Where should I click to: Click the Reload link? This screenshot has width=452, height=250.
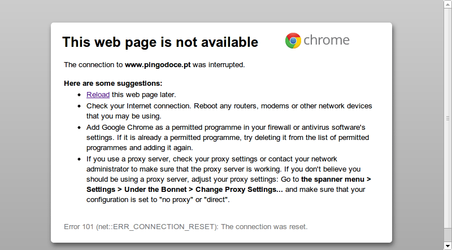coord(98,94)
